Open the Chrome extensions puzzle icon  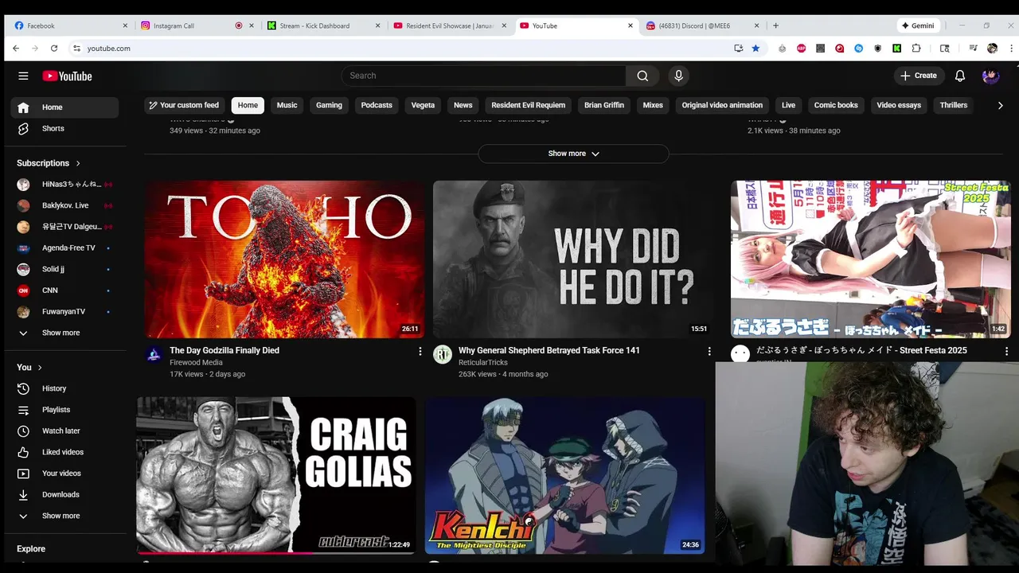pos(916,49)
